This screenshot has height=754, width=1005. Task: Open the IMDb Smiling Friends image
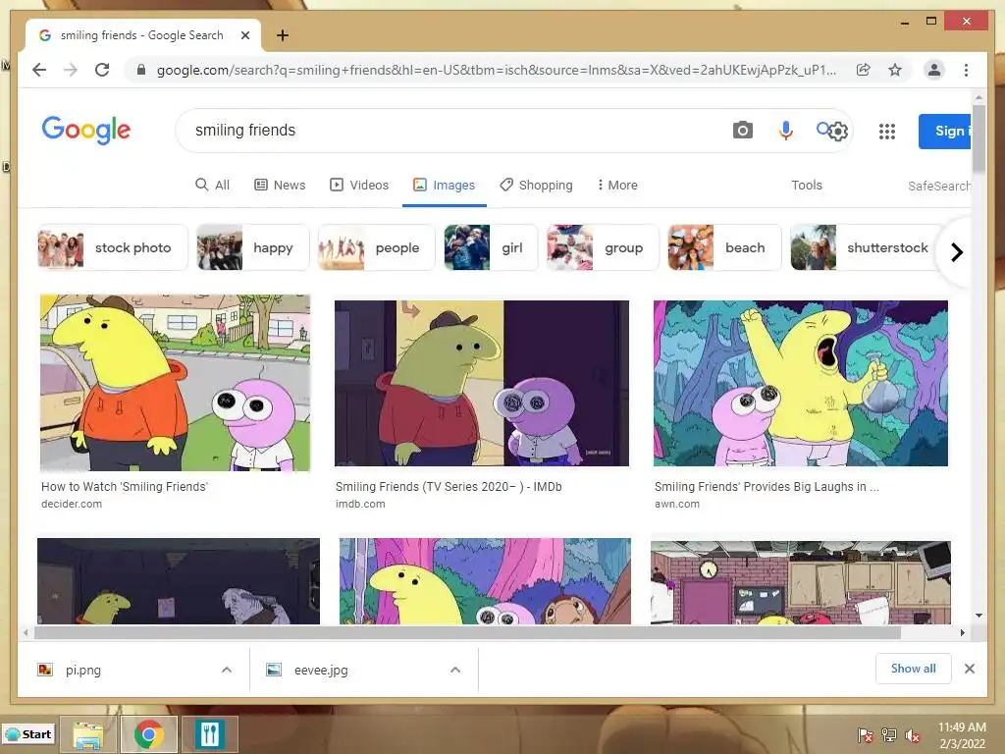click(481, 383)
